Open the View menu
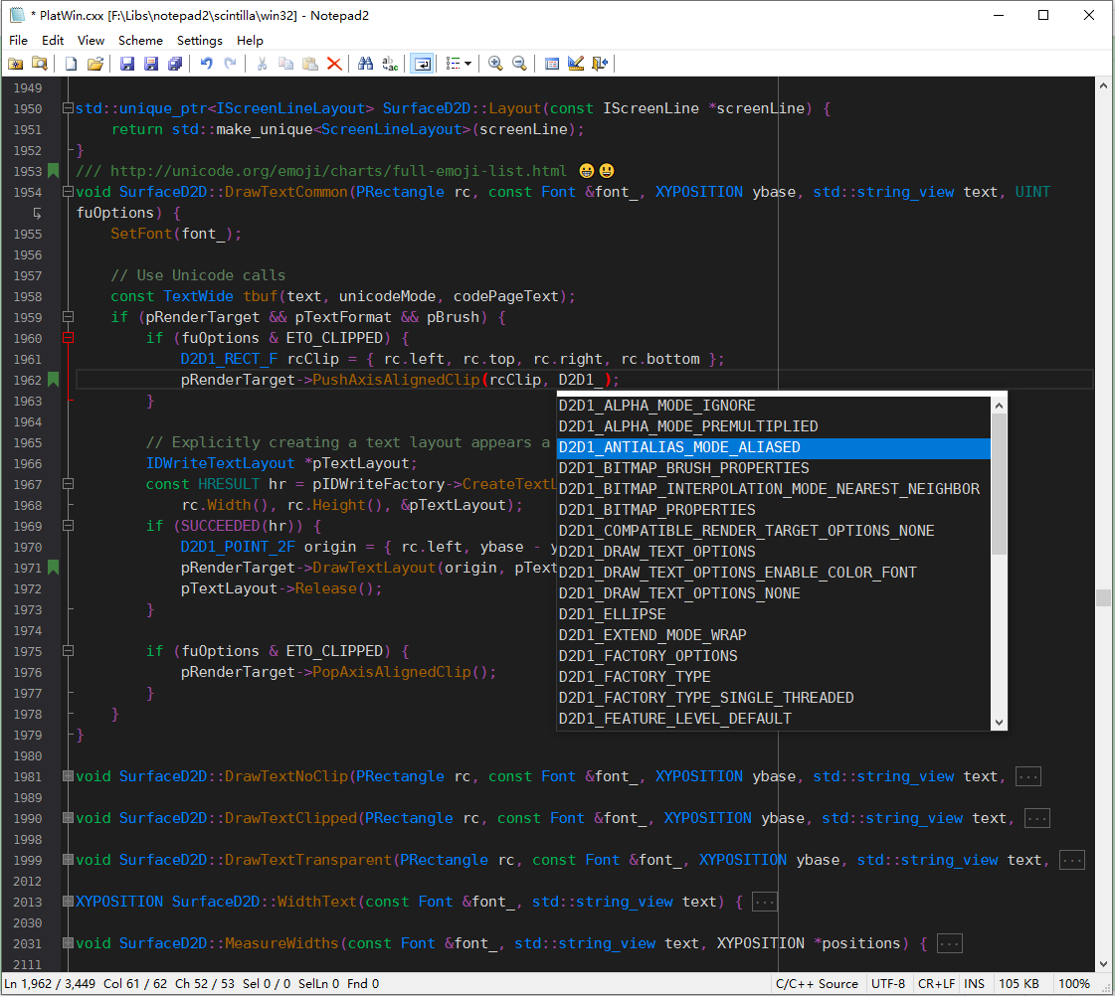 pyautogui.click(x=92, y=41)
